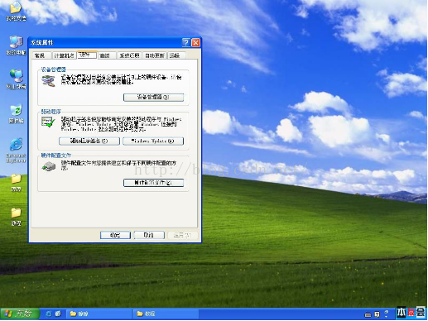Switch to the 远程 (Remote) tab

pos(176,55)
